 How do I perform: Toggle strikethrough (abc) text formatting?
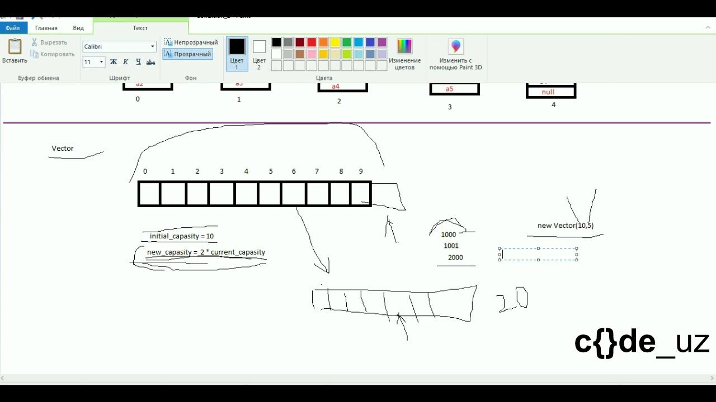pos(150,62)
